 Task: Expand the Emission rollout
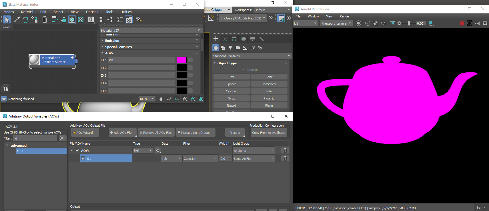102,41
